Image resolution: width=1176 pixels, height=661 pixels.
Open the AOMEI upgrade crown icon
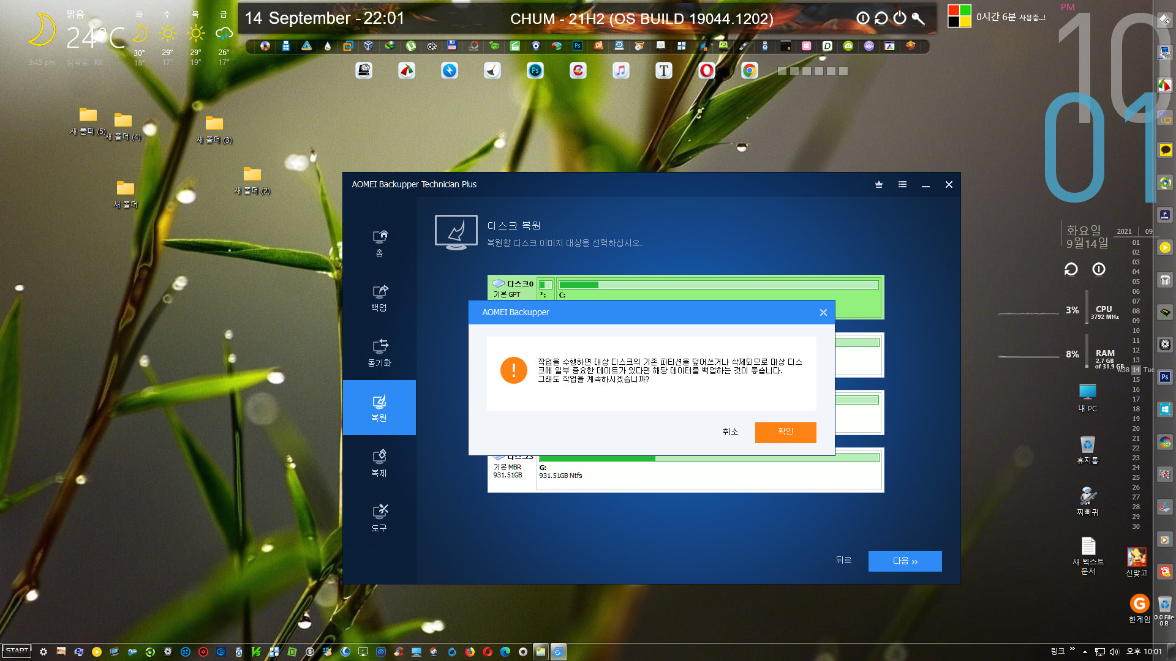point(878,184)
